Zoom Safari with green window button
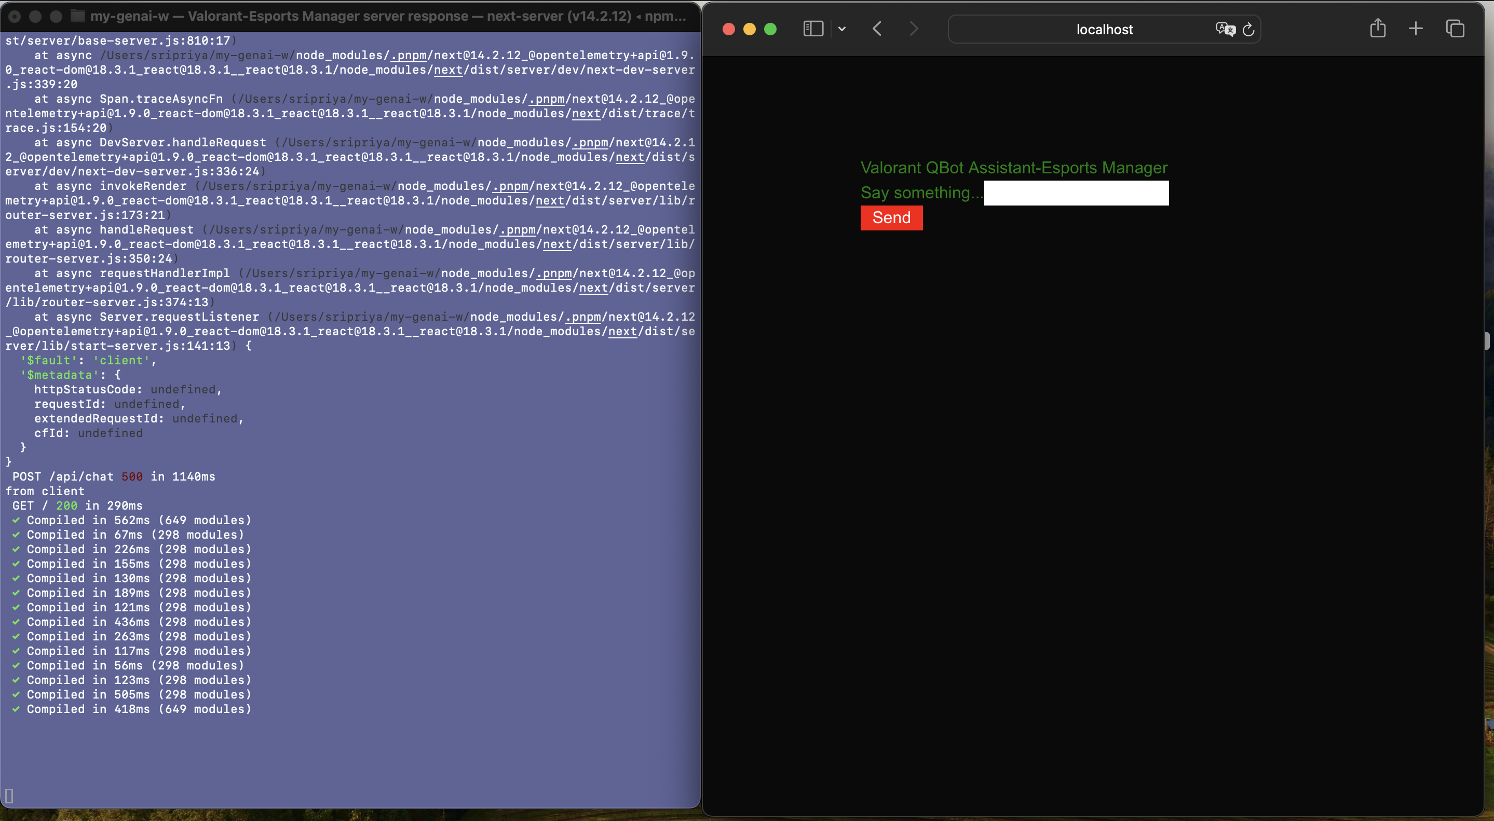1494x821 pixels. [770, 29]
